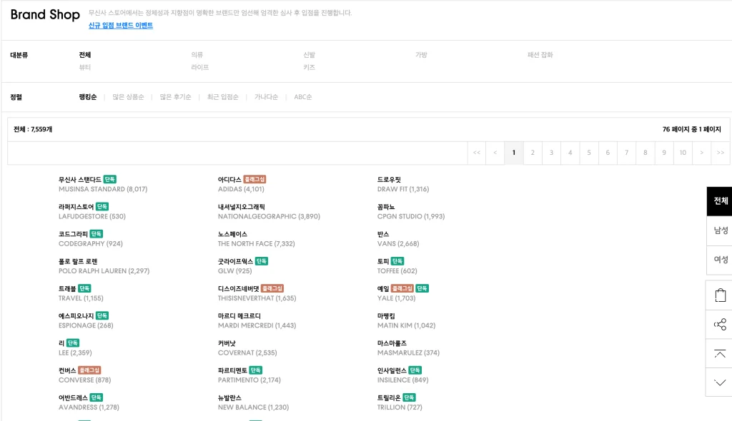This screenshot has width=732, height=421.
Task: Choose the 패션 잡화 category filter
Action: (540, 54)
